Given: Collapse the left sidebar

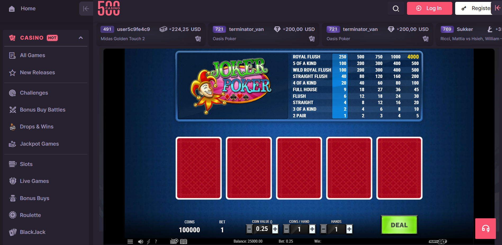Looking at the screenshot, I should tap(86, 8).
